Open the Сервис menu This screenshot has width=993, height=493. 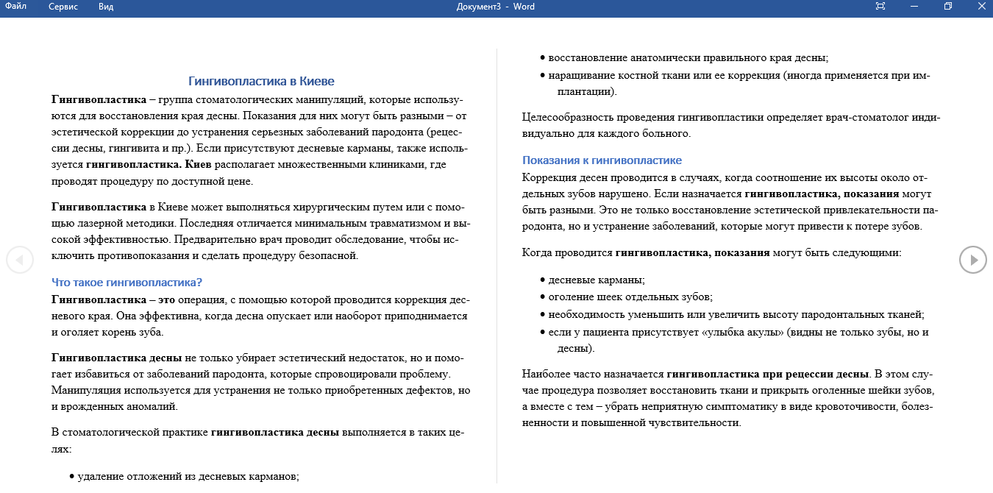[x=63, y=7]
